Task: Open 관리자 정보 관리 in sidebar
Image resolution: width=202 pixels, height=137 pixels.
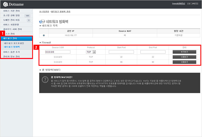Action: coord(11,56)
